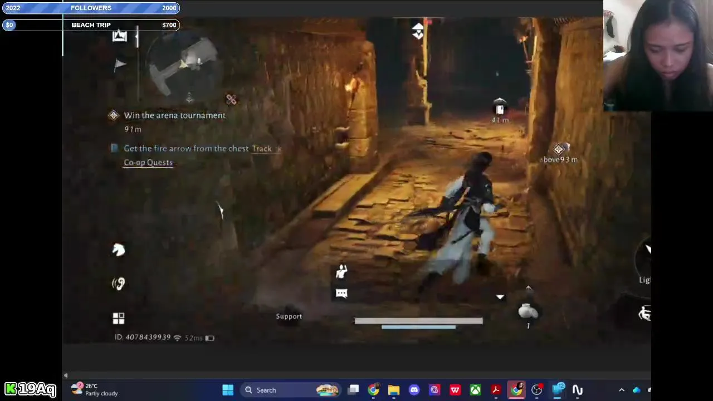Open File Explorer from the taskbar
The height and width of the screenshot is (401, 713).
(394, 390)
